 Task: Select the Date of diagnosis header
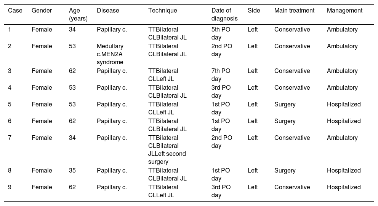point(224,14)
